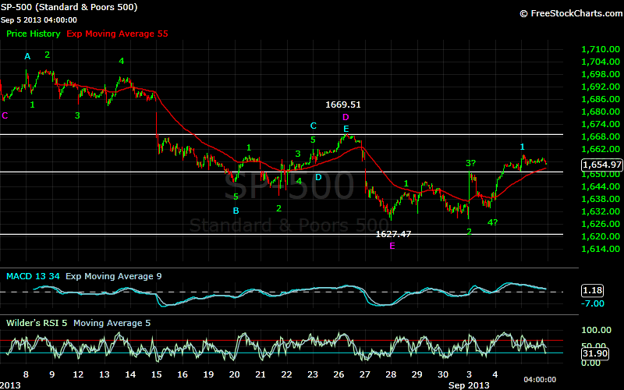The height and width of the screenshot is (390, 624).
Task: Click date 14 on the time axis
Action: pyautogui.click(x=130, y=374)
